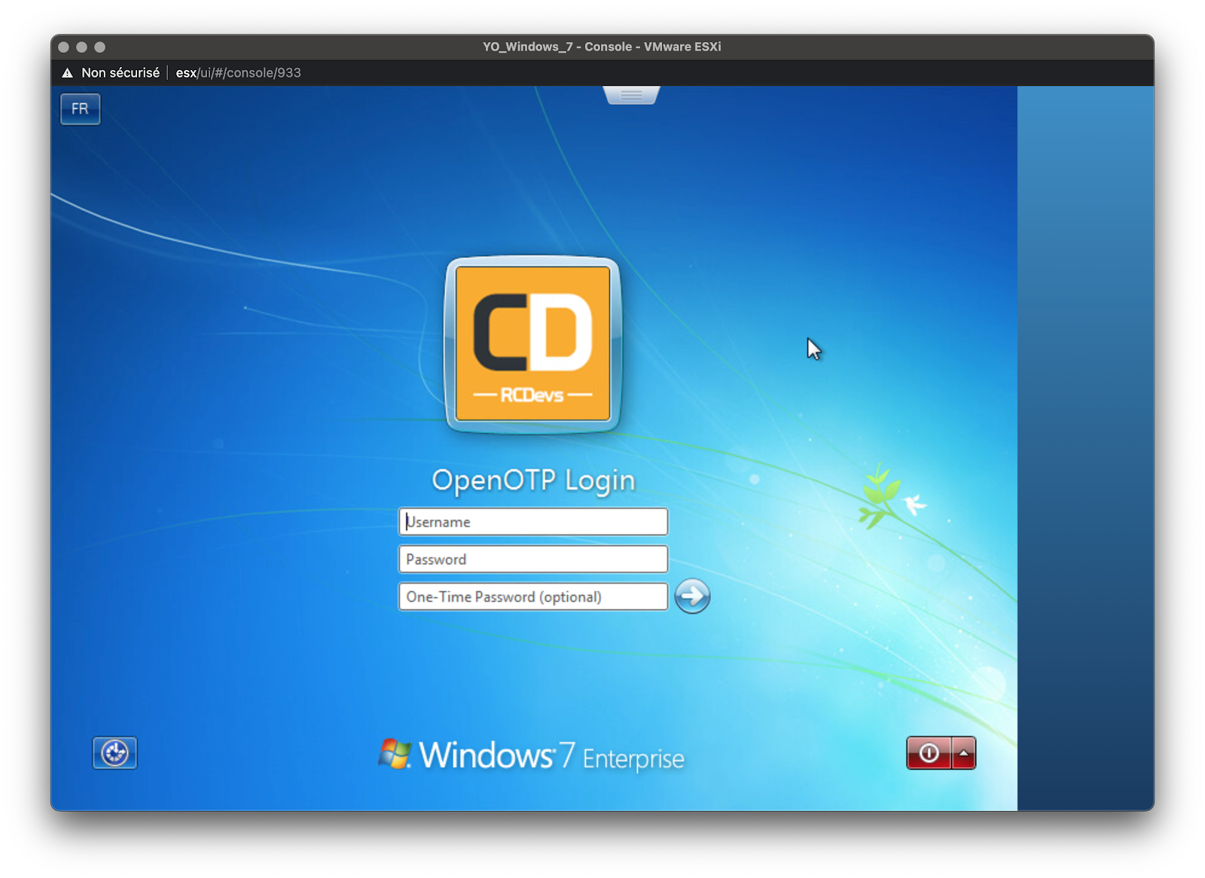Click the Non sécurisé label in the address bar
The width and height of the screenshot is (1205, 878).
tap(120, 73)
